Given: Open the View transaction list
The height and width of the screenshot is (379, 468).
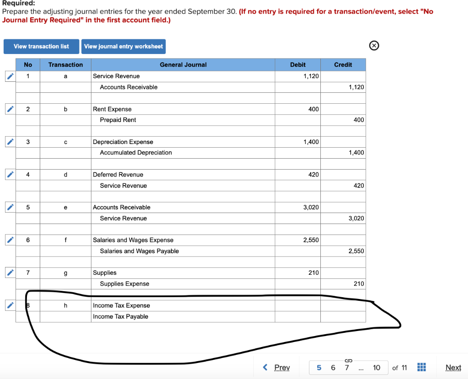Looking at the screenshot, I should pyautogui.click(x=41, y=46).
